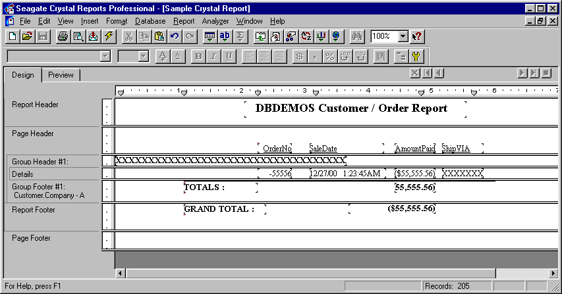
Task: Insert map globe icon
Action: [336, 36]
